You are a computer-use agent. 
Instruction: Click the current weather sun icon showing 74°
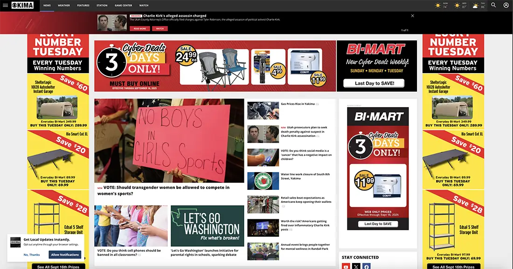coord(437,6)
